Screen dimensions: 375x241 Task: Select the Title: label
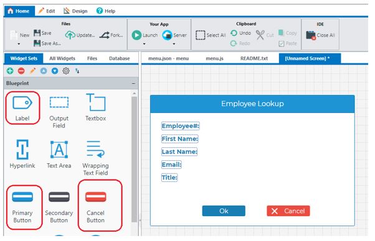(x=169, y=178)
